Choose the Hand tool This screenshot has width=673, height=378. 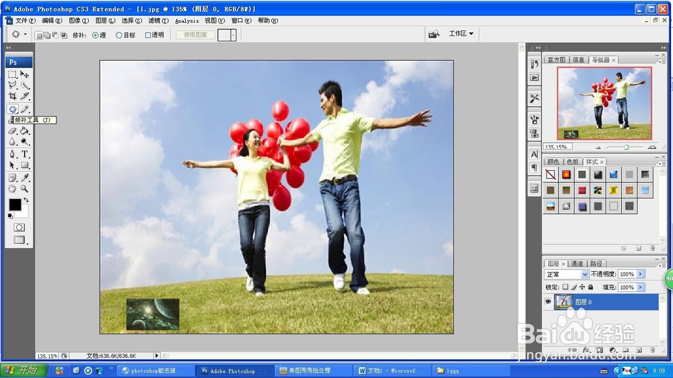(x=12, y=188)
